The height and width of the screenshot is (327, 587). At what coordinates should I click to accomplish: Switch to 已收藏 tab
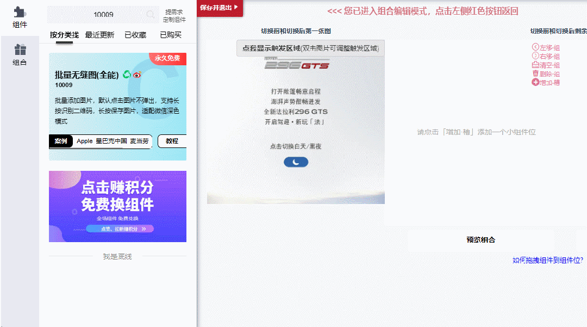click(135, 35)
